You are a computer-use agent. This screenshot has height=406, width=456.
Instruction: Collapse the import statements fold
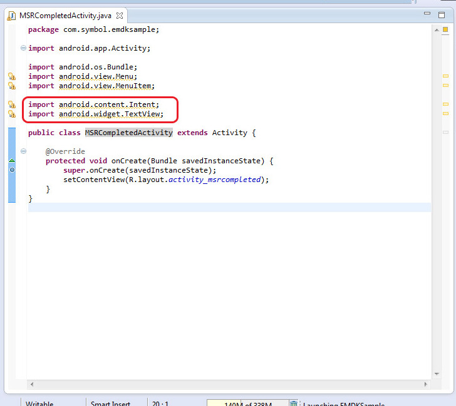(23, 48)
